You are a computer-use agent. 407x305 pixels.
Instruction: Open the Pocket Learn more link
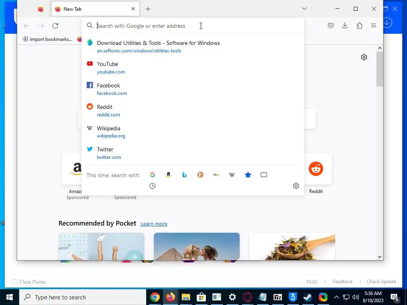(154, 224)
